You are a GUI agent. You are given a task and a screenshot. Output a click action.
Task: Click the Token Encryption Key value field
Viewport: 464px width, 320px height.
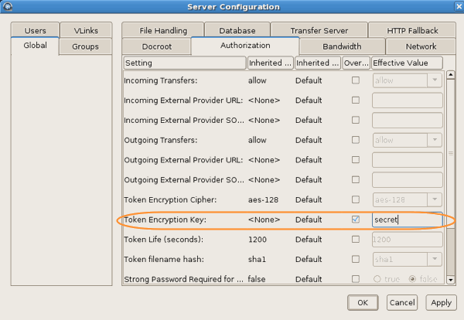pos(407,220)
